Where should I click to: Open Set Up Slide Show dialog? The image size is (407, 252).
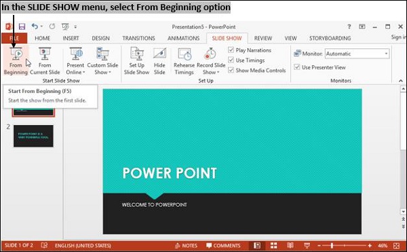pyautogui.click(x=136, y=61)
